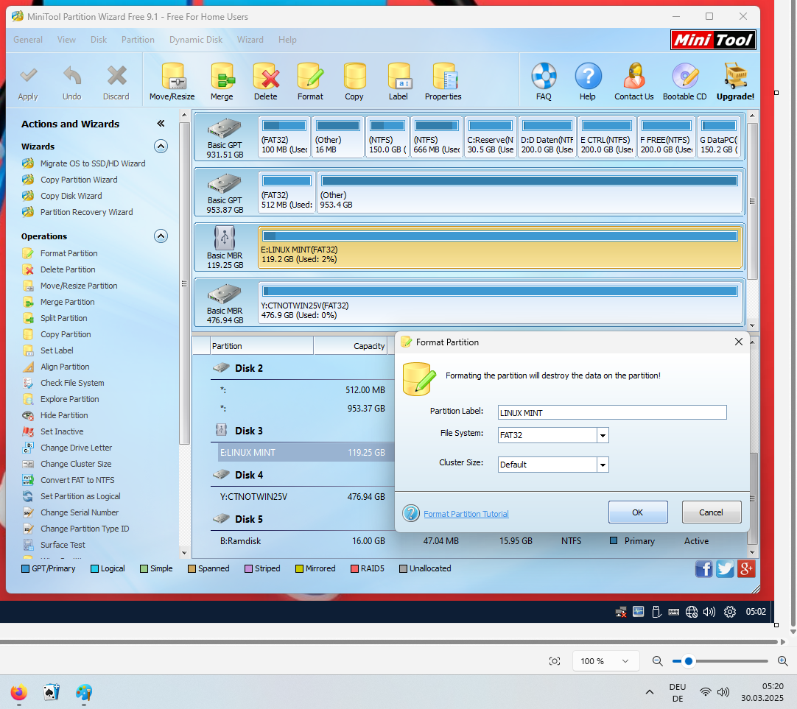Click the Undo arrow toolbar icon
The width and height of the screenshot is (797, 709).
[x=72, y=76]
